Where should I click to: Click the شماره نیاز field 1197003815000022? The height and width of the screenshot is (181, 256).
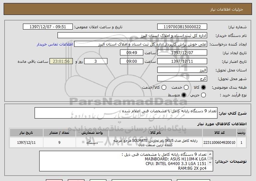click(182, 27)
